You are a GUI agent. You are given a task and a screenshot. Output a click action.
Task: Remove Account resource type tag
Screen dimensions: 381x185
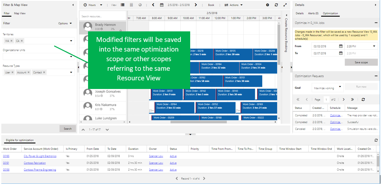click(28, 72)
